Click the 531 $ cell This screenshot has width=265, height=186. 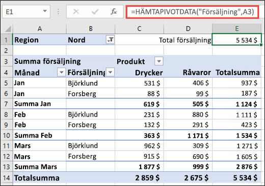click(139, 83)
